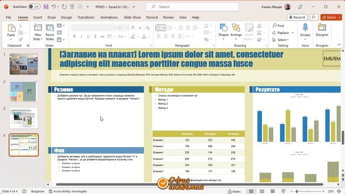Open the Shapes gallery
Image resolution: width=345 pixels, height=194 pixels.
223,32
